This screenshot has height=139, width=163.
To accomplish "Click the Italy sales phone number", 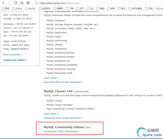I will click(x=21, y=32).
